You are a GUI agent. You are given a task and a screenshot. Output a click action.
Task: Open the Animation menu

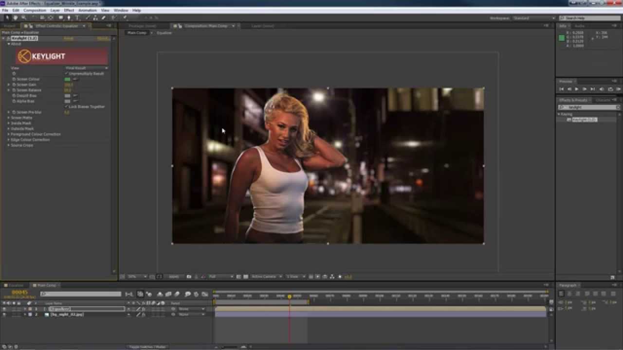(x=88, y=10)
